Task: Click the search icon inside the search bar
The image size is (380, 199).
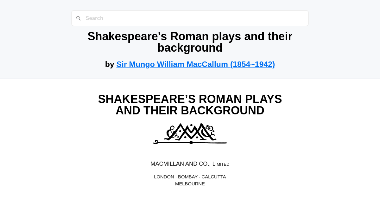Action: point(79,18)
